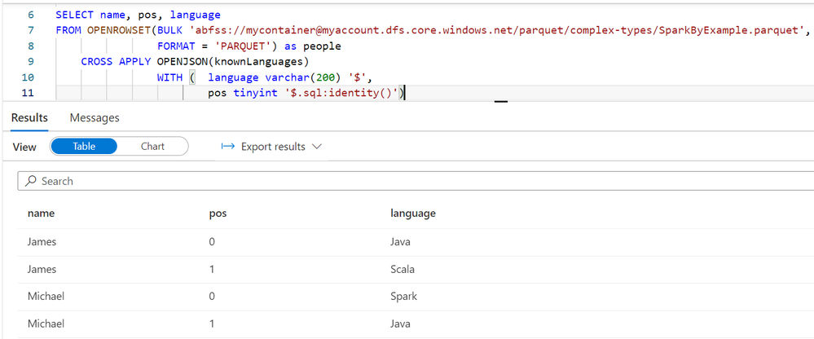Switch to the Results tab
Viewport: 814px width, 339px height.
click(x=29, y=118)
